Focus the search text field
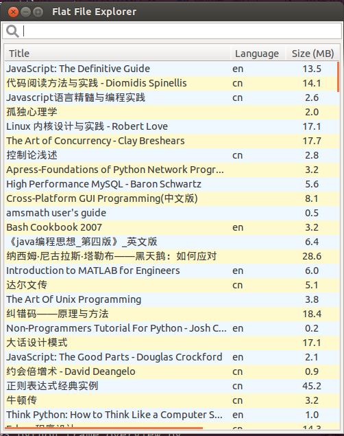 [x=172, y=31]
